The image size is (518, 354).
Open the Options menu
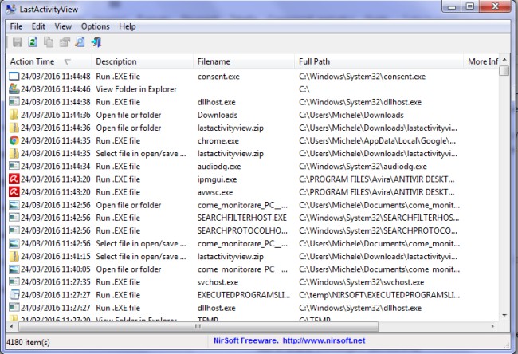pyautogui.click(x=95, y=26)
